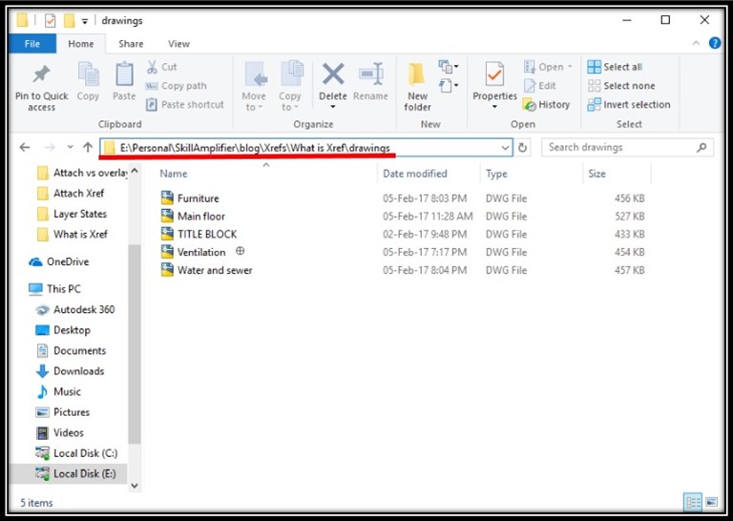
Task: Click Pin to Quick access icon
Action: point(41,74)
